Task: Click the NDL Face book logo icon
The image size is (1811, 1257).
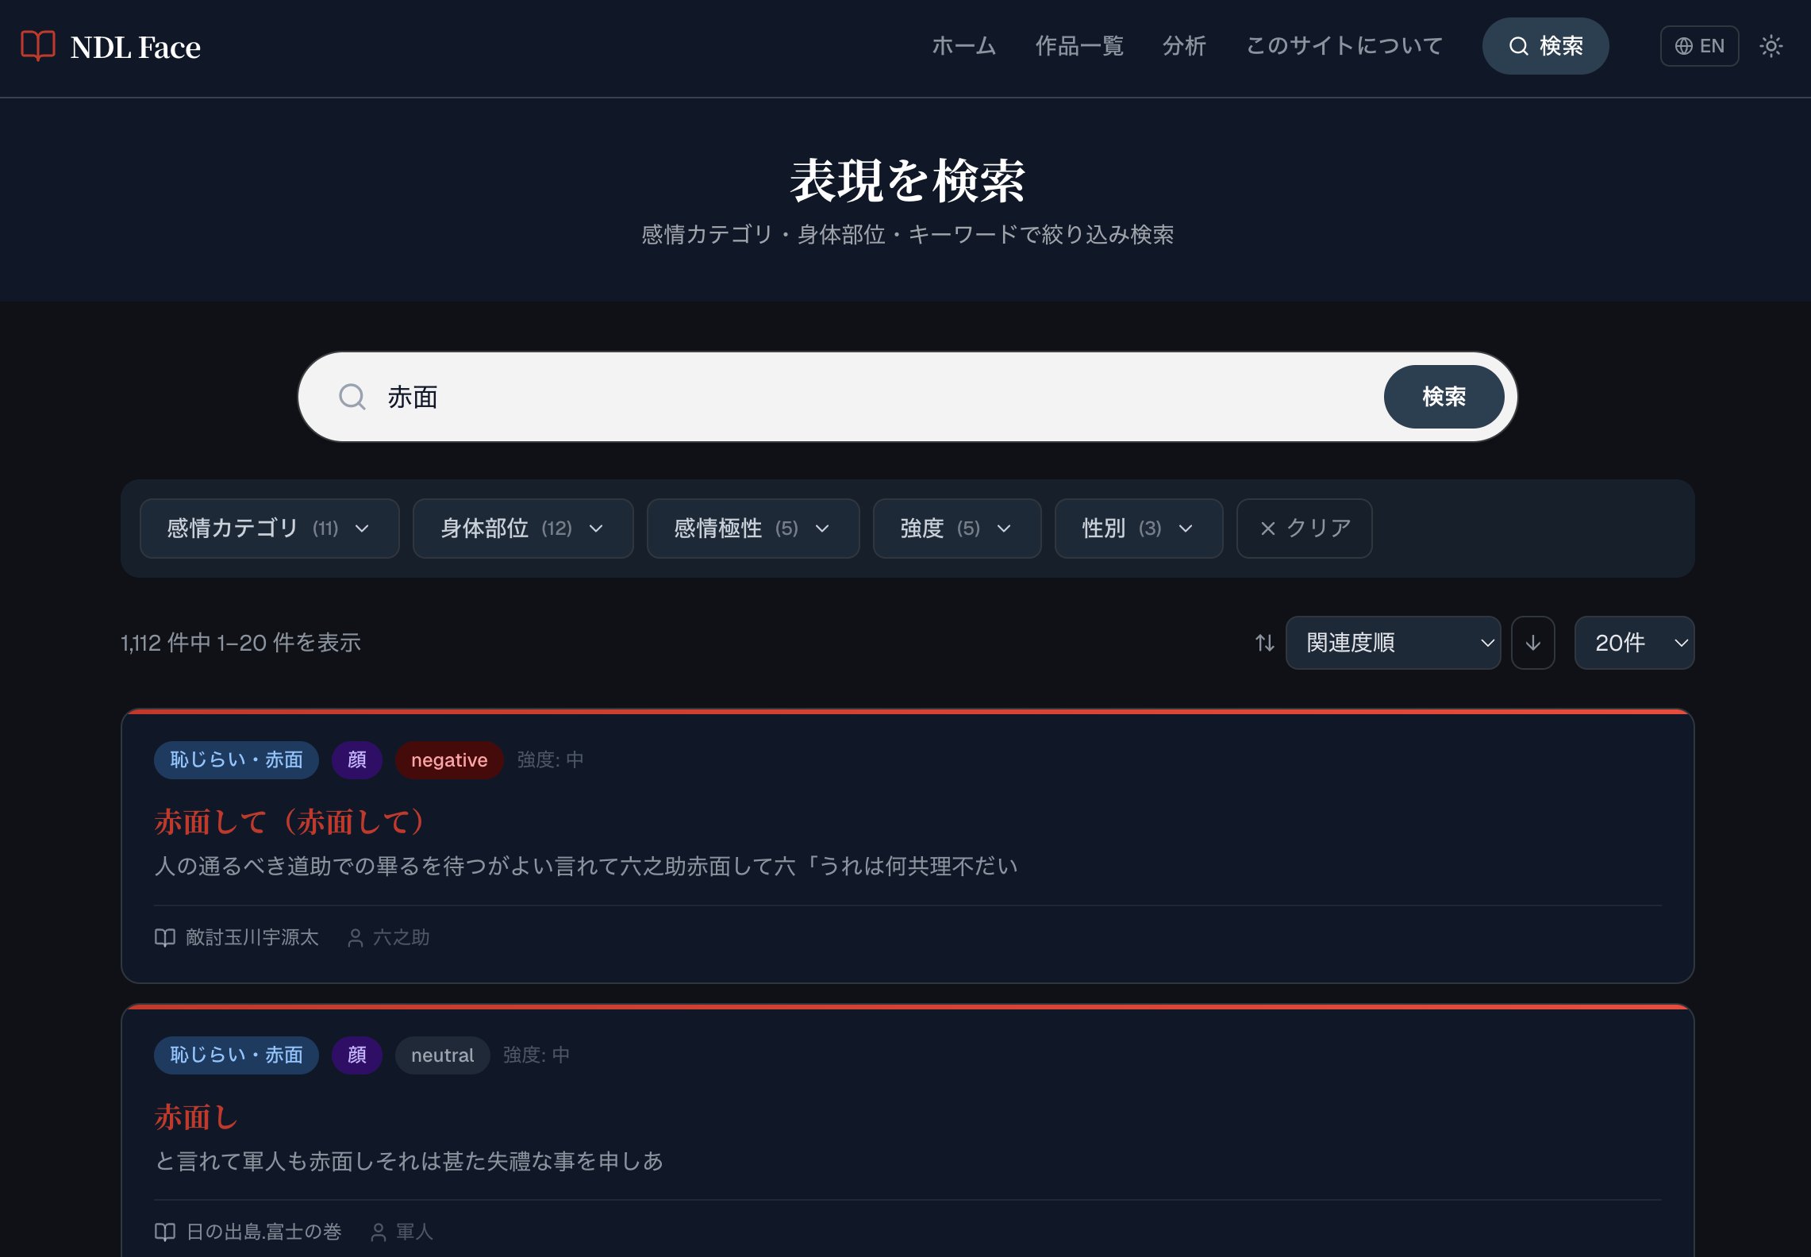Action: pos(37,46)
